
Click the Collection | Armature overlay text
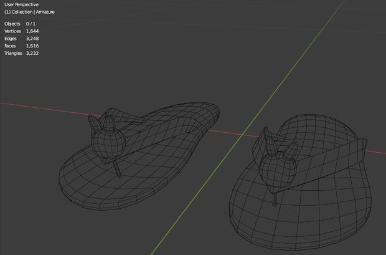(x=29, y=12)
